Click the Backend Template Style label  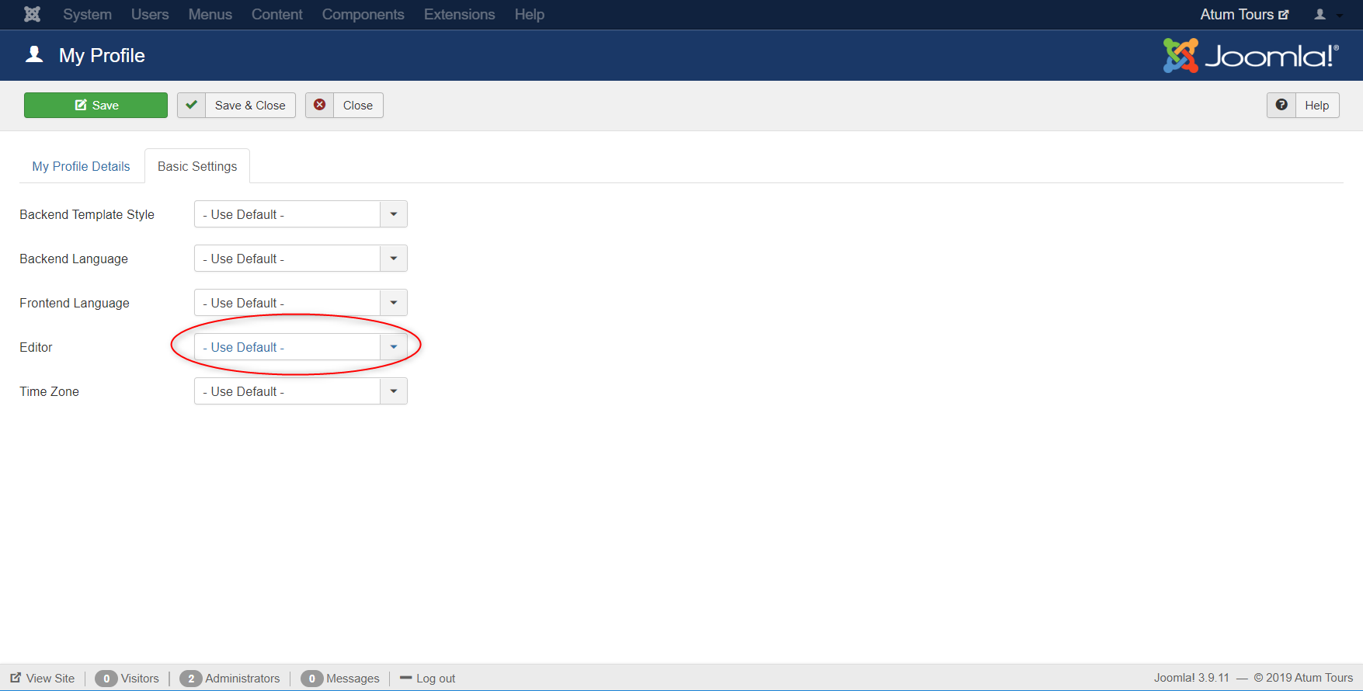87,214
